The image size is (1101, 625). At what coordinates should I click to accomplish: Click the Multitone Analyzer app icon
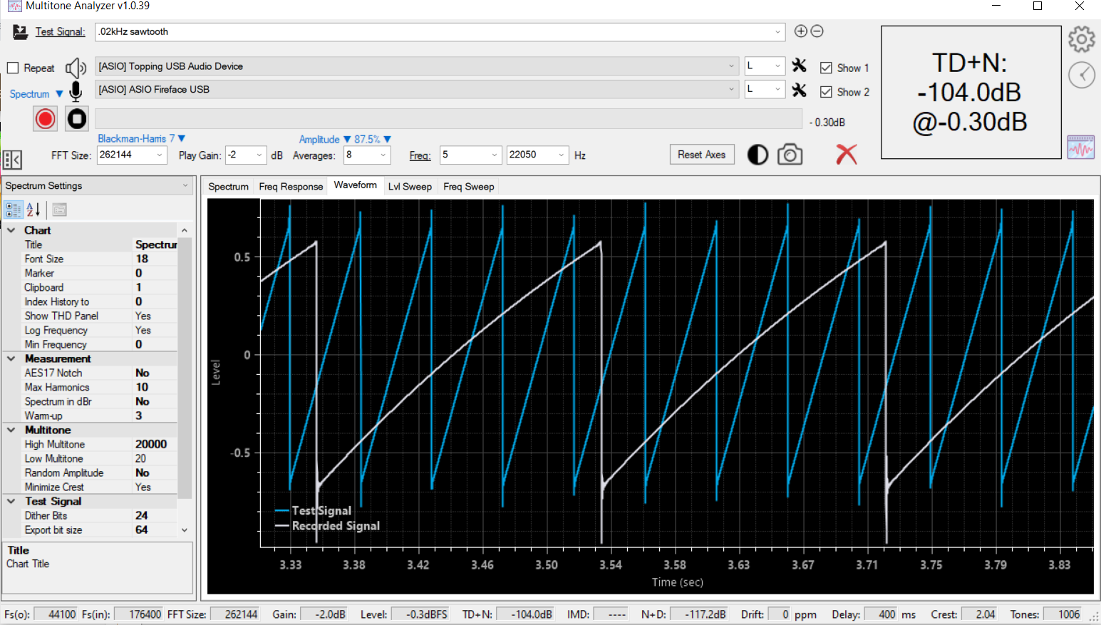tap(14, 6)
